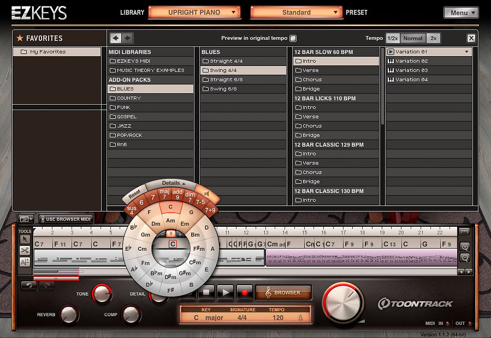Click the undo arrow button

click(x=29, y=285)
